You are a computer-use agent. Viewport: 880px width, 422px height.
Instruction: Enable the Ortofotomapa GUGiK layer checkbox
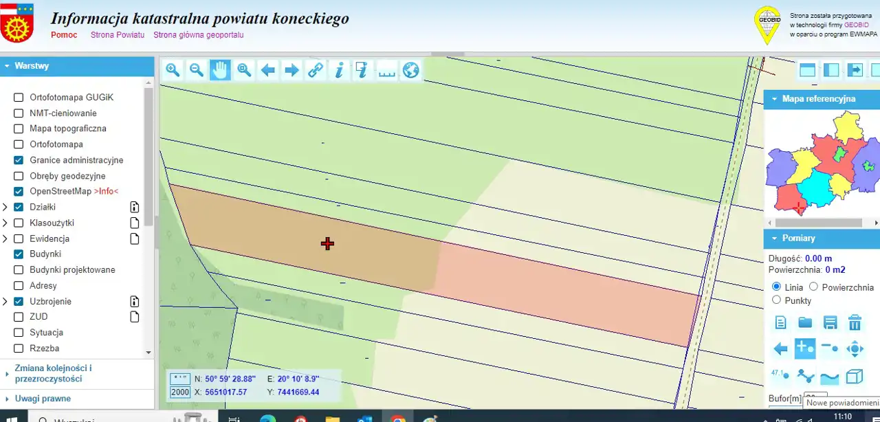[19, 98]
